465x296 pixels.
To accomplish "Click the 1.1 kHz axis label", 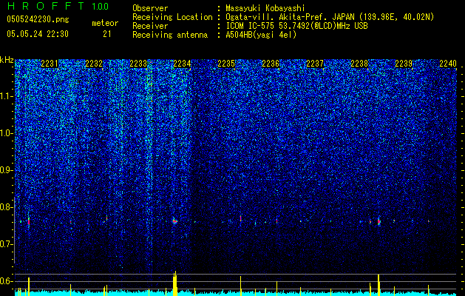I will coord(7,96).
